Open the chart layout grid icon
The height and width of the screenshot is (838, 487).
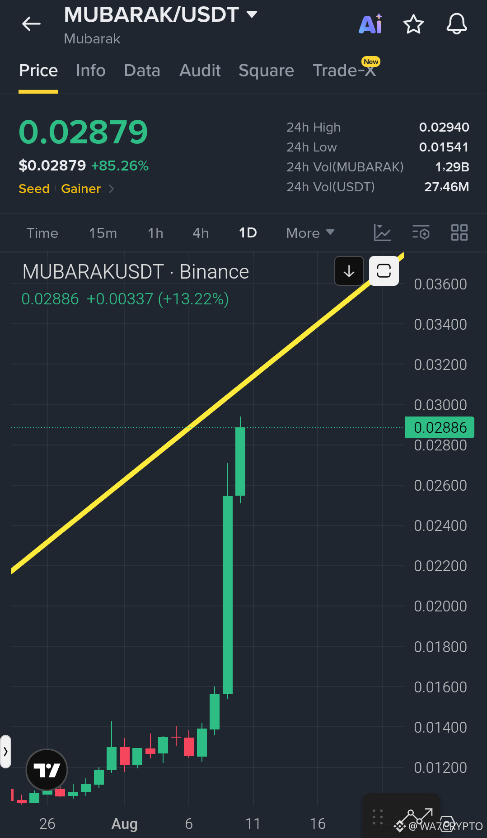[459, 232]
